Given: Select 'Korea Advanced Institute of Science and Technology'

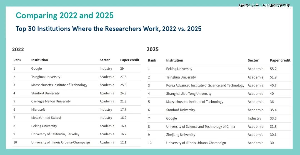Looking at the screenshot, I should coord(205,85).
